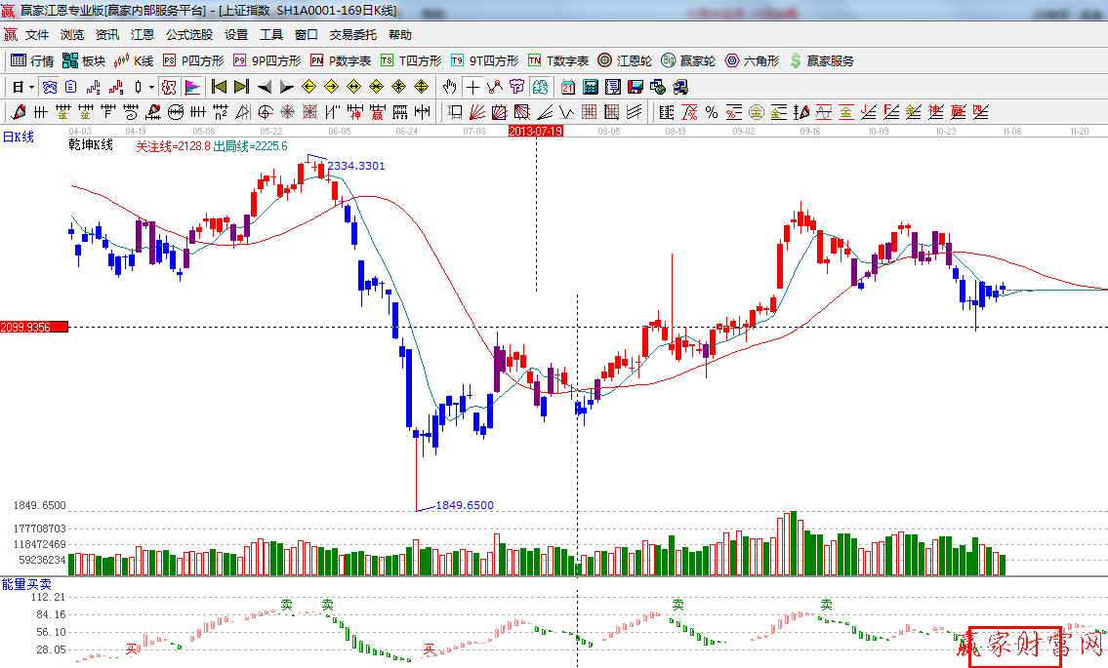Select the hand pan tool icon
The image size is (1108, 668).
click(449, 87)
